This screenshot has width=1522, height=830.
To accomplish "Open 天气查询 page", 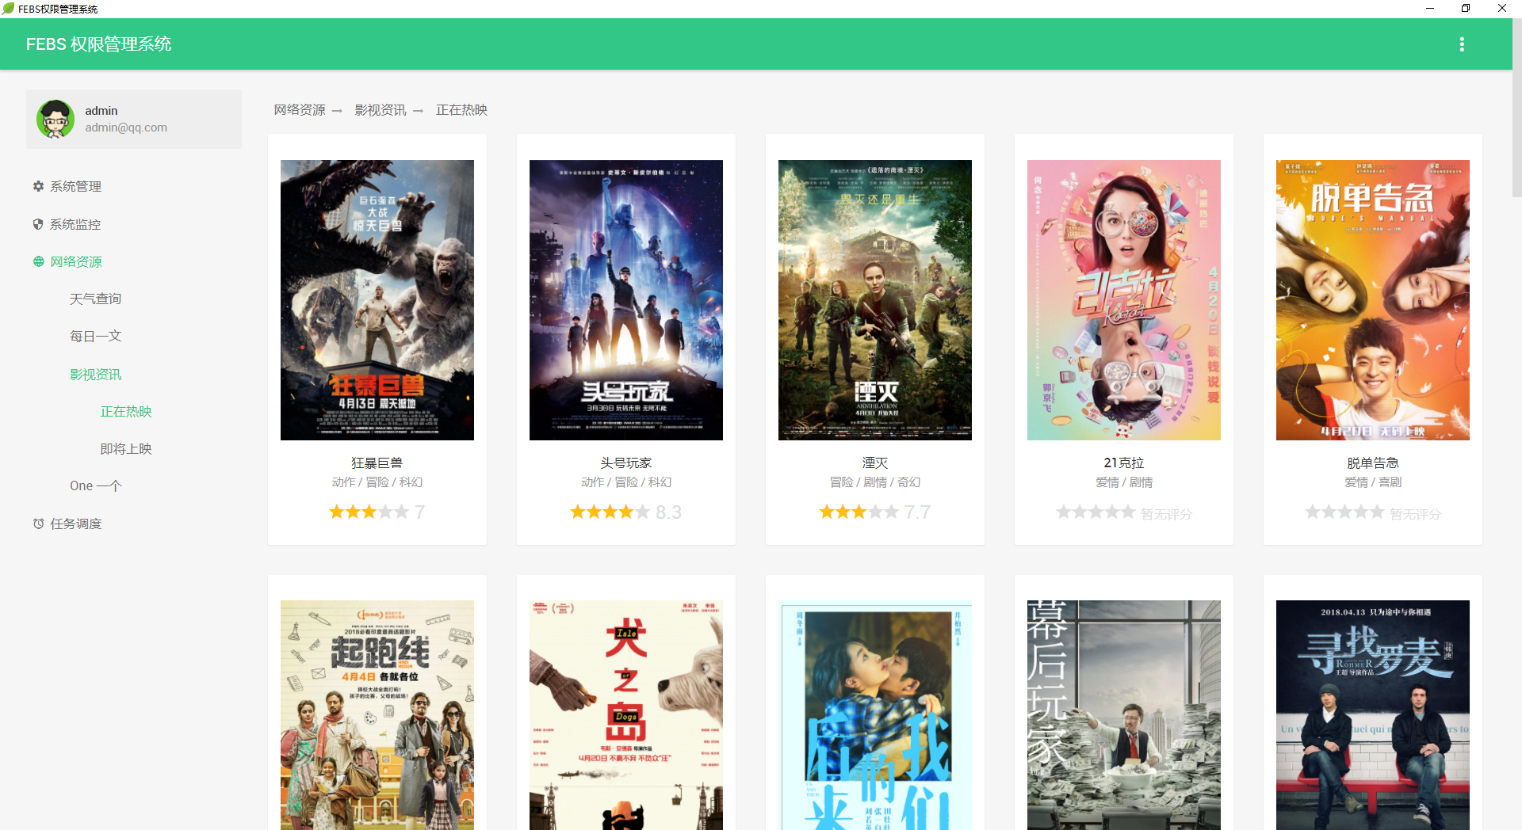I will tap(95, 299).
